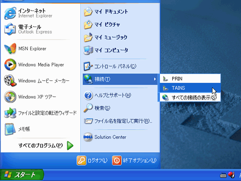Click the 接続 globe icon
241x181 pixels.
[x=88, y=79]
